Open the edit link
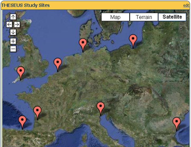 pyautogui.click(x=186, y=6)
